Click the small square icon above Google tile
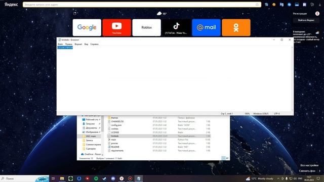Screen dimensions: 324x182 (75, 14)
